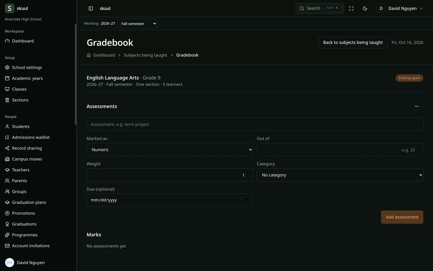
Task: Click the skuul logo icon
Action: pyautogui.click(x=9, y=8)
